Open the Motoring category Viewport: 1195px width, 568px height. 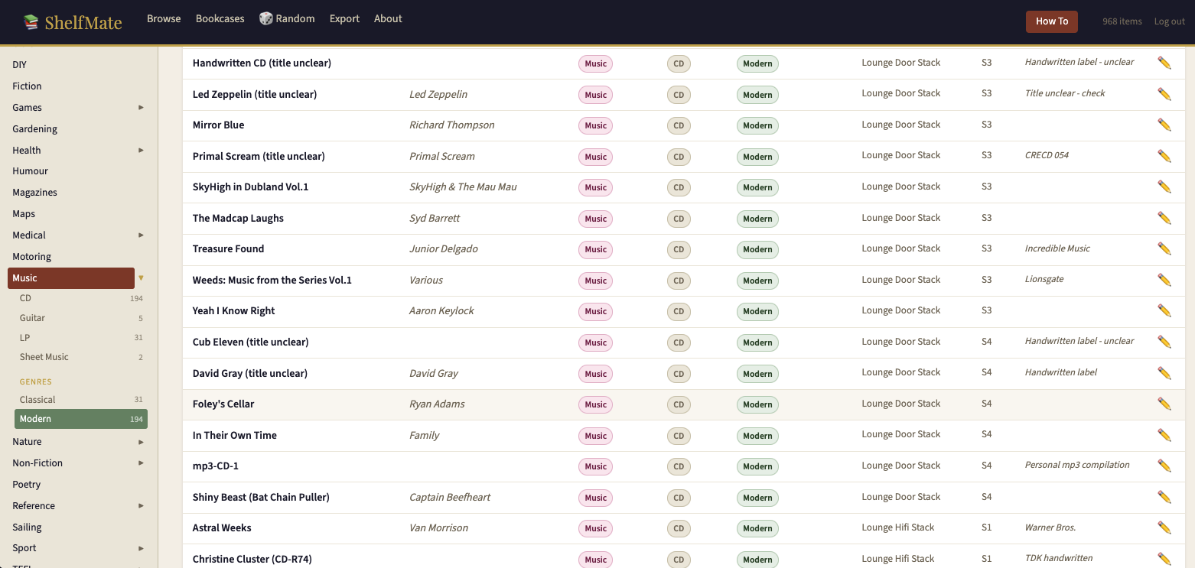tap(31, 257)
